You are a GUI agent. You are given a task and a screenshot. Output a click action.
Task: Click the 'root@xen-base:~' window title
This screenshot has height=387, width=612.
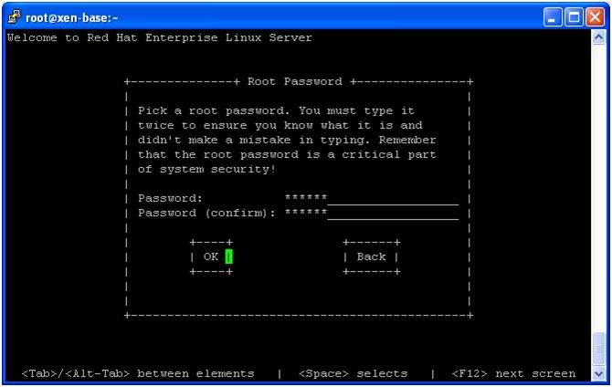[72, 17]
